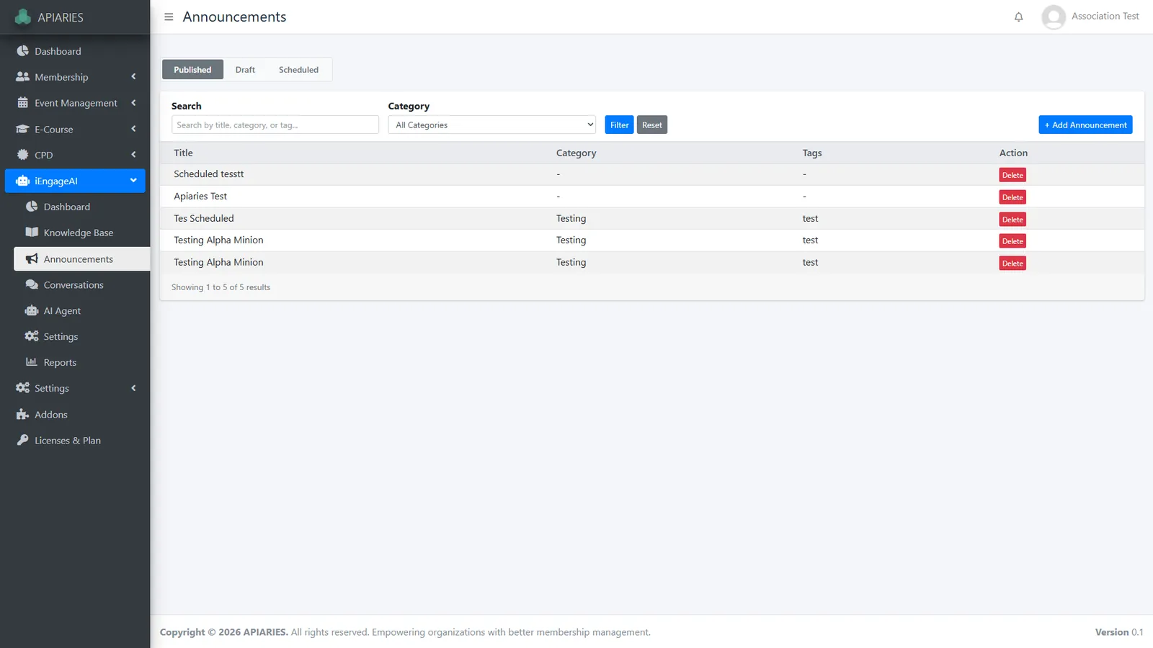Click the Membership people icon

click(x=23, y=77)
